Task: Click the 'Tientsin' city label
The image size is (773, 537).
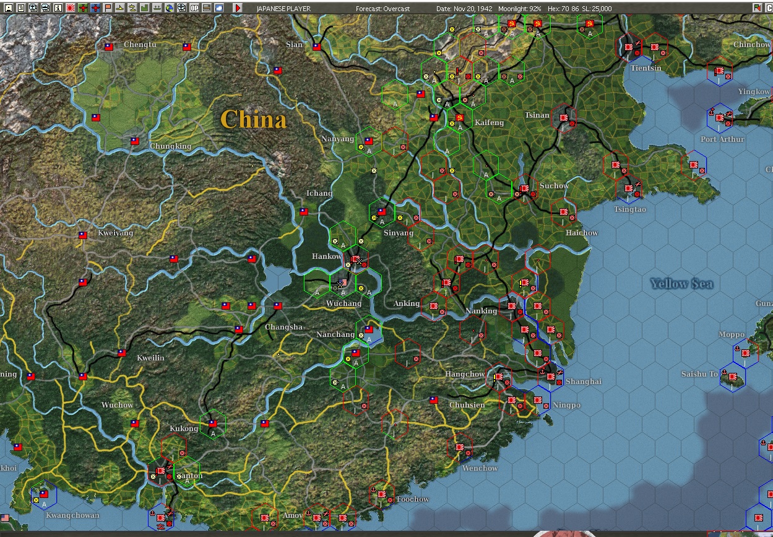Action: (646, 68)
